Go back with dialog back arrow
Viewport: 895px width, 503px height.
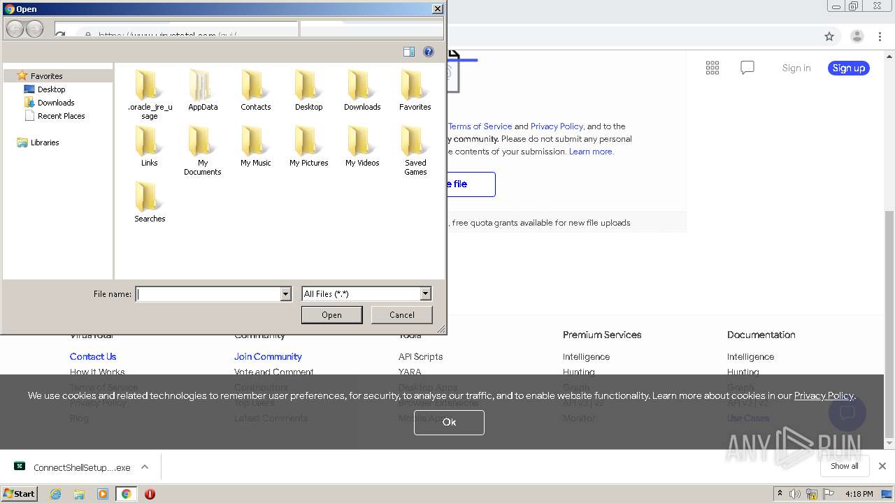(x=15, y=29)
